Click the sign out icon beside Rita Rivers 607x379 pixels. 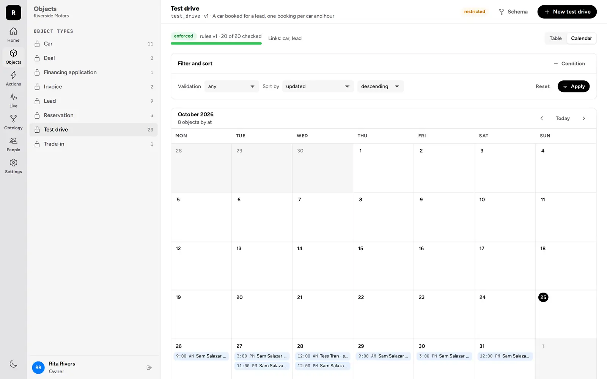click(149, 368)
